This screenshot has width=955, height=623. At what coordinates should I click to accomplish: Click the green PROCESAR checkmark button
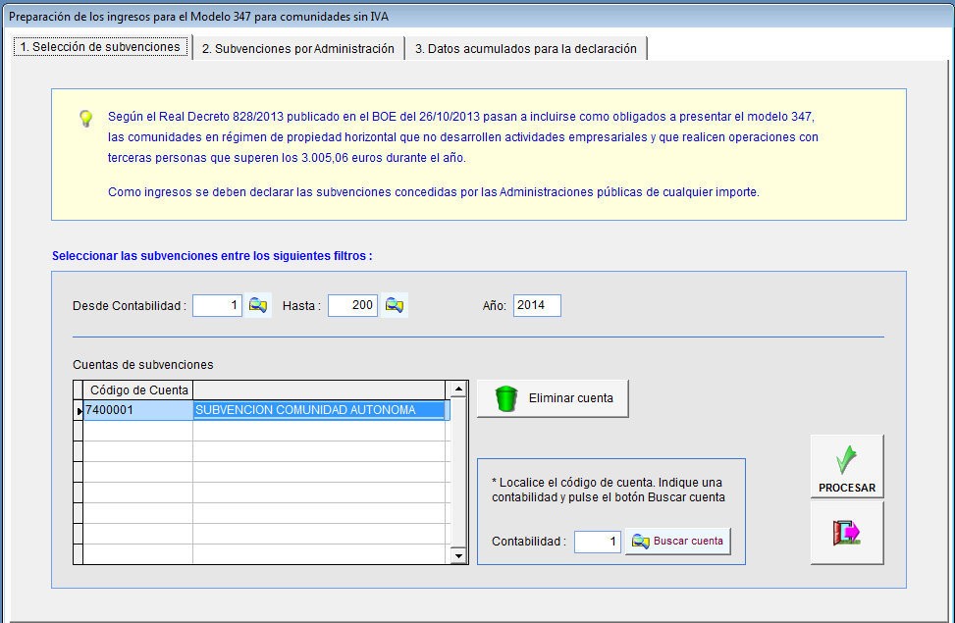click(x=846, y=467)
